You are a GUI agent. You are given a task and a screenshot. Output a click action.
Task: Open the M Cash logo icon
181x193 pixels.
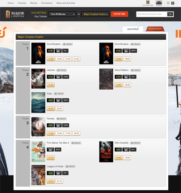[x=159, y=3]
